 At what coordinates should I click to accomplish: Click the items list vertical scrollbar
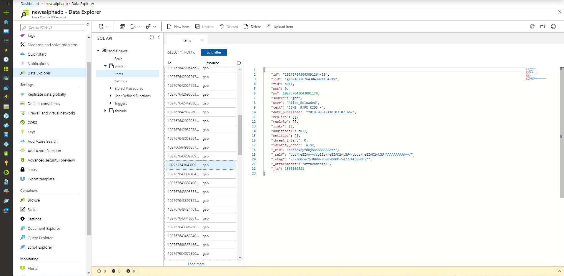pyautogui.click(x=240, y=134)
